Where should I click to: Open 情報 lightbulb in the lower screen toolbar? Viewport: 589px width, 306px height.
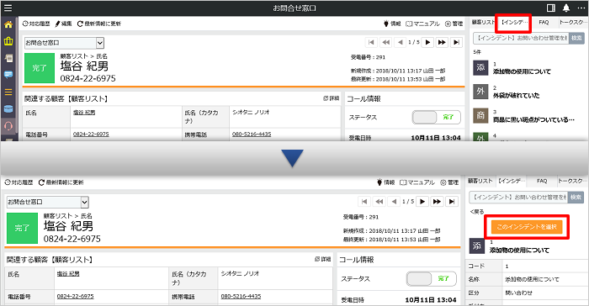click(385, 182)
